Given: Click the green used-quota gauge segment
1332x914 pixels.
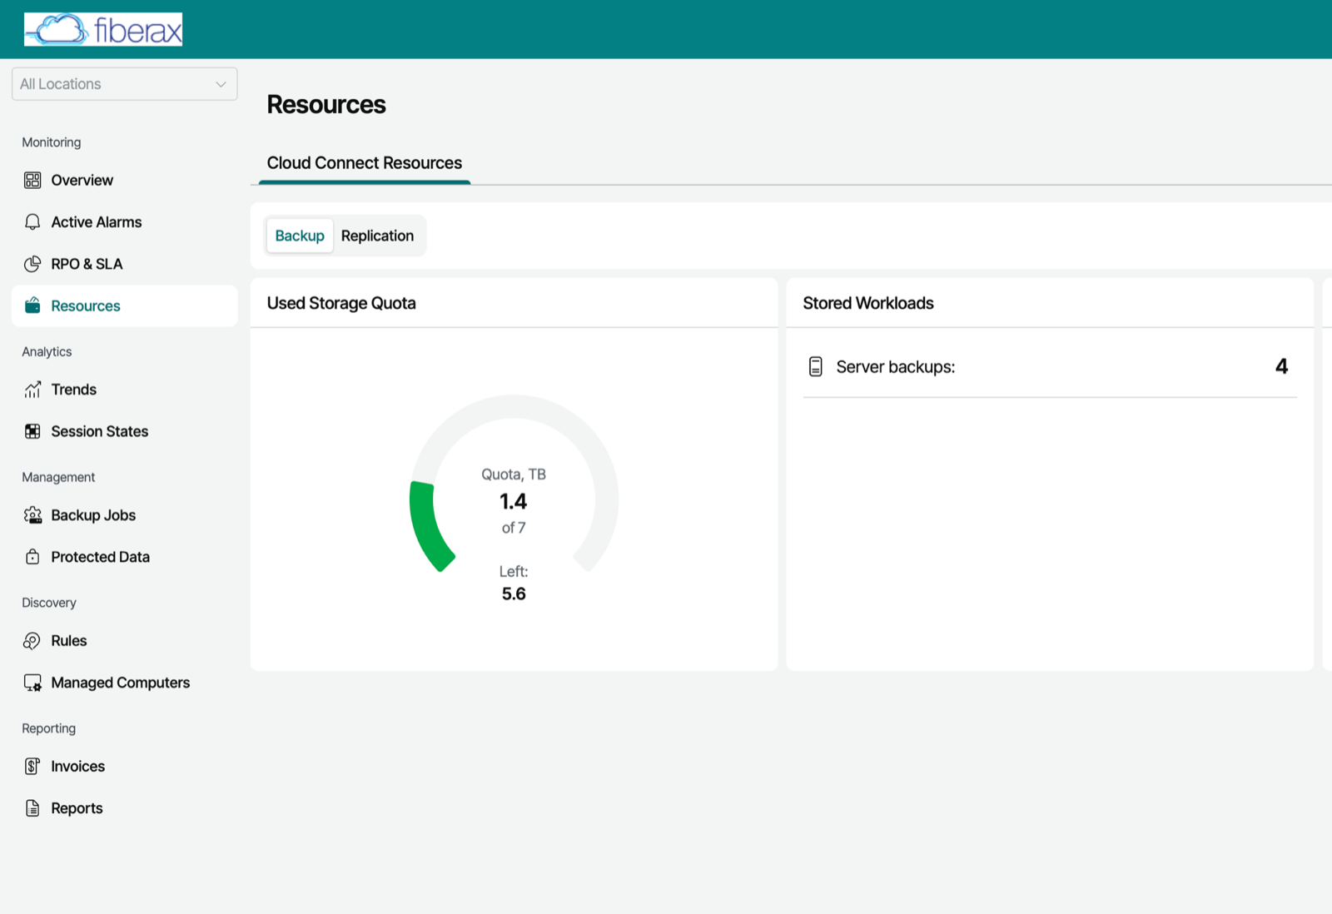Looking at the screenshot, I should [425, 526].
